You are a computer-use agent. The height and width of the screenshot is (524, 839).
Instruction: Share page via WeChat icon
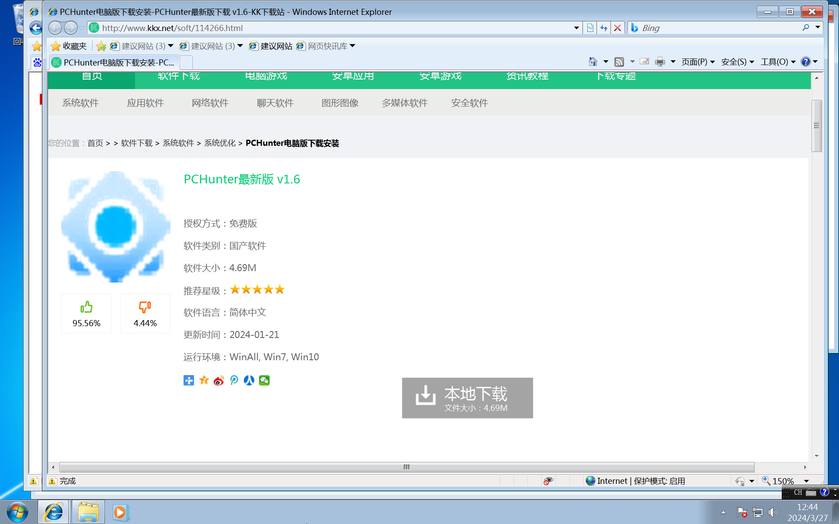[264, 380]
